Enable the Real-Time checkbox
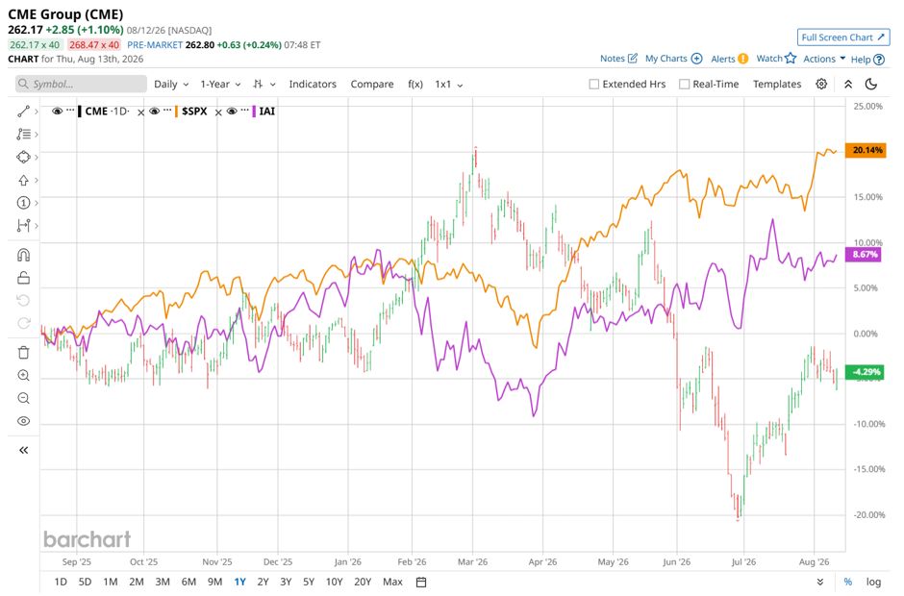Viewport: 904px width, 596px height. click(685, 85)
